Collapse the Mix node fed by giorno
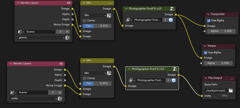Image resolution: width=240 pixels, height=108 pixels. tap(84, 3)
